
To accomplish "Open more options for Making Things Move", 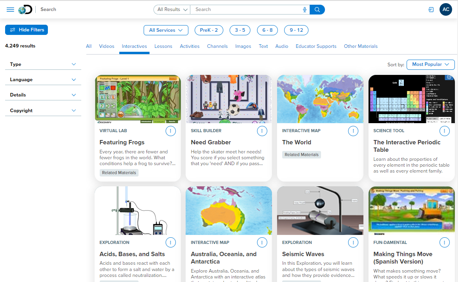I will [x=445, y=242].
